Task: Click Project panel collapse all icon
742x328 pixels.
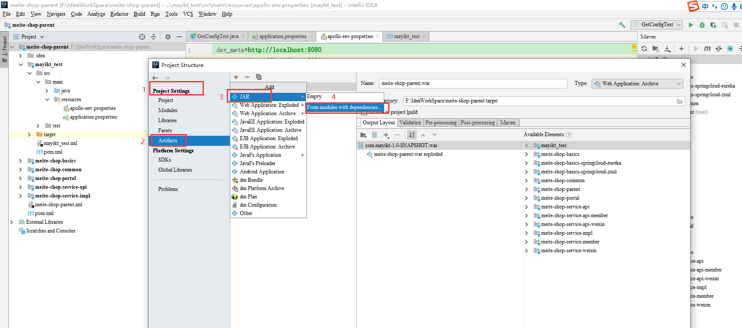Action: tap(153, 37)
